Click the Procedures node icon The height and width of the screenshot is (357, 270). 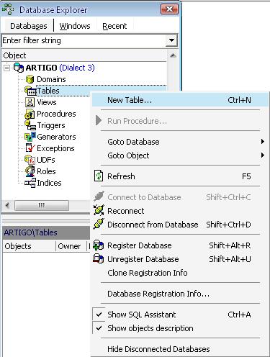click(x=30, y=114)
